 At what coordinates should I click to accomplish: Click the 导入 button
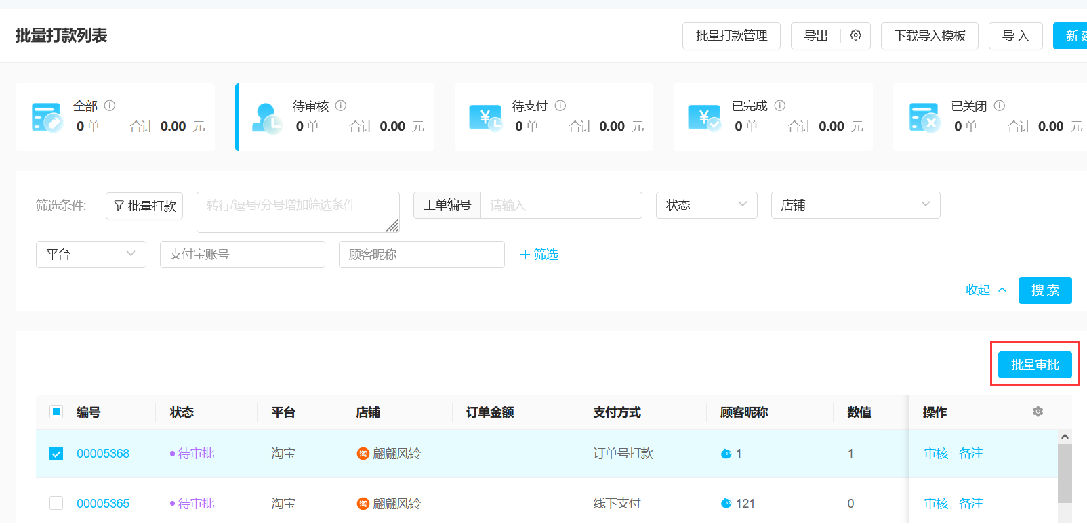coord(1016,36)
